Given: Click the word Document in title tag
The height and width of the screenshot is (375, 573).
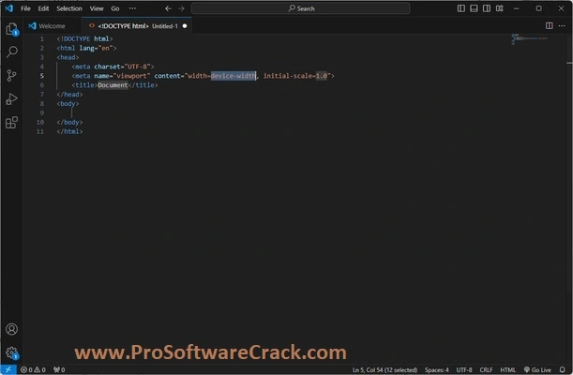Looking at the screenshot, I should [113, 85].
